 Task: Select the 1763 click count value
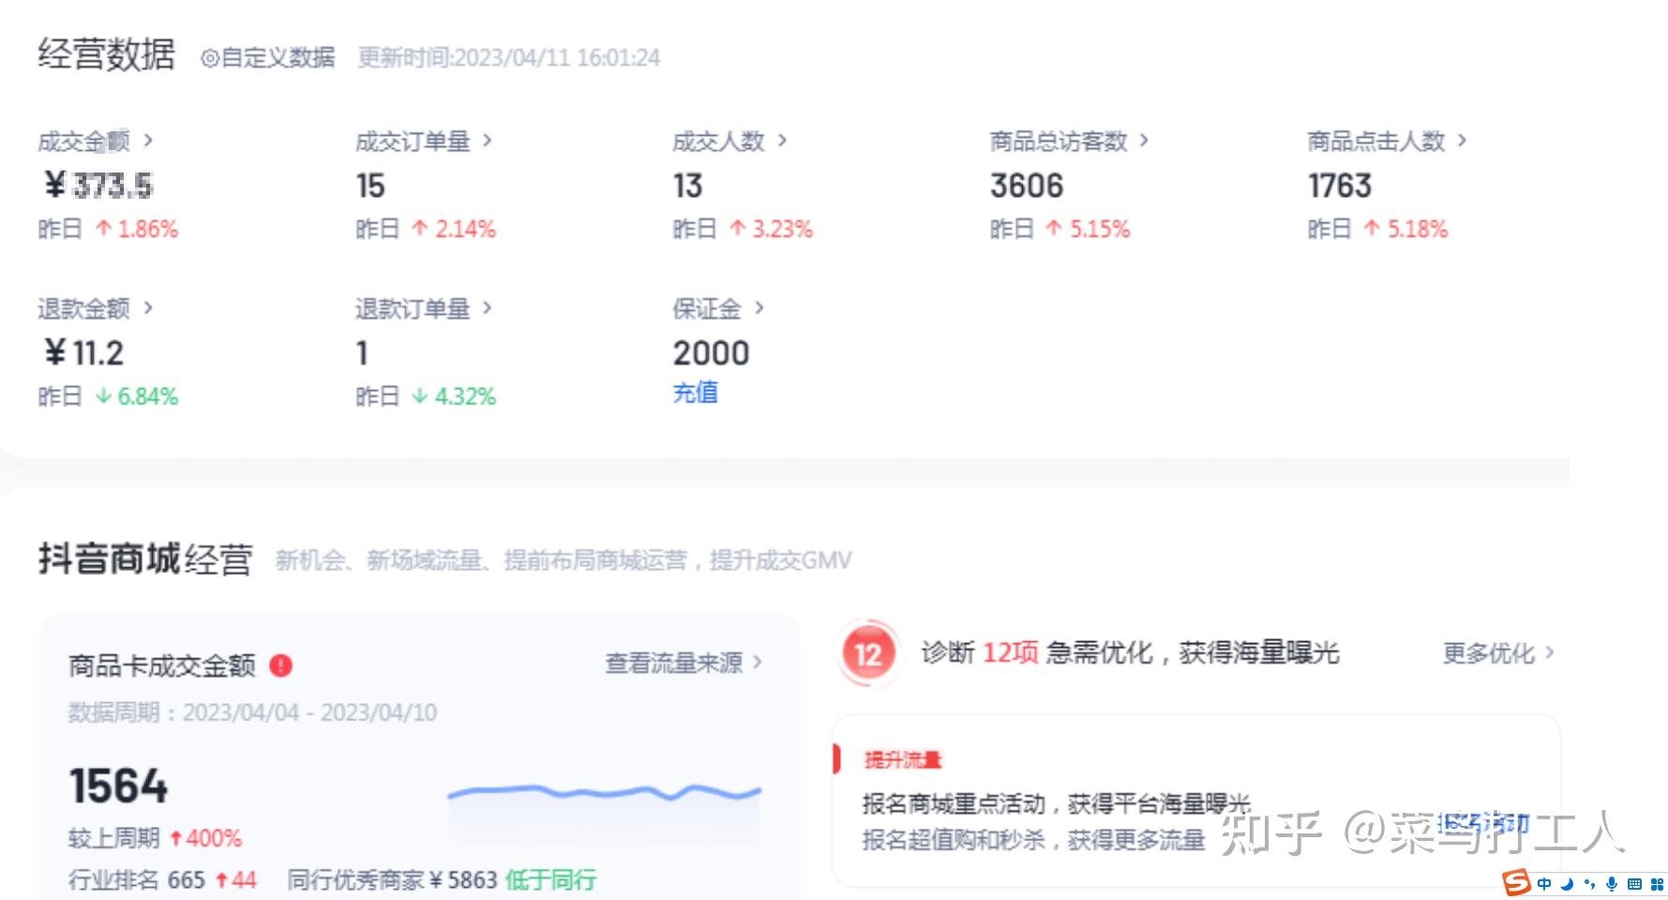click(1340, 186)
